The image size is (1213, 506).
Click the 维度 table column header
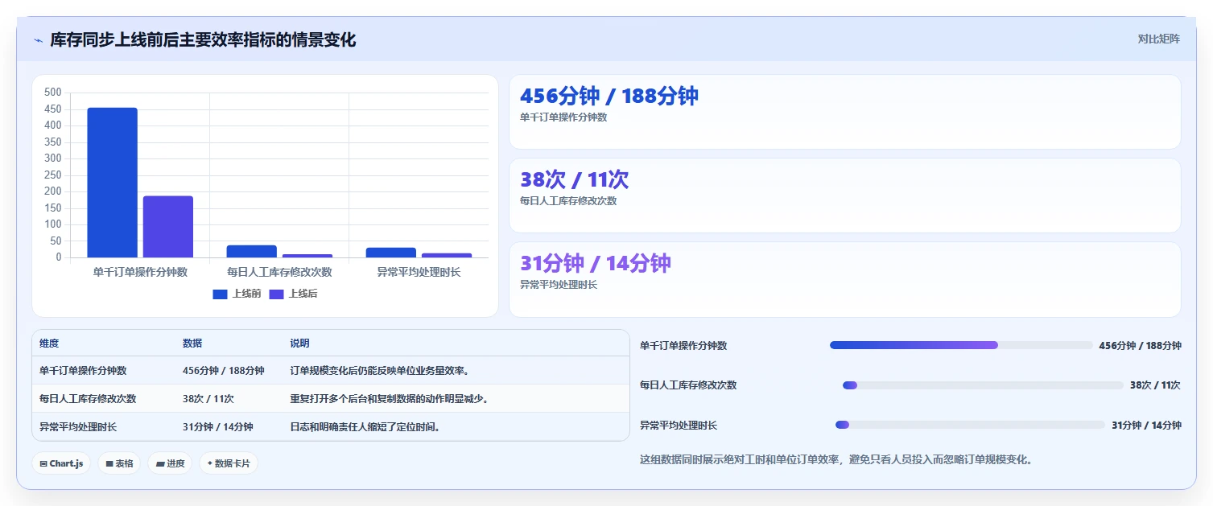[x=49, y=344]
